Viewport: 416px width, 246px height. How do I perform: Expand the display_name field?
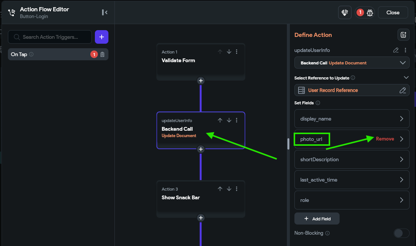point(352,119)
